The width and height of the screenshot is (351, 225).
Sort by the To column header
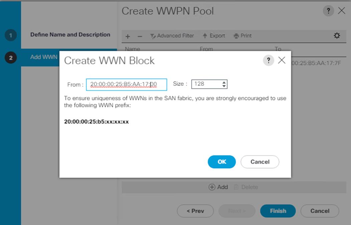click(x=278, y=48)
